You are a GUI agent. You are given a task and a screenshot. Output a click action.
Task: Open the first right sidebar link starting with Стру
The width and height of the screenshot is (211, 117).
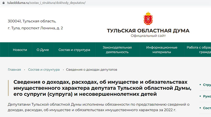[x=207, y=85]
